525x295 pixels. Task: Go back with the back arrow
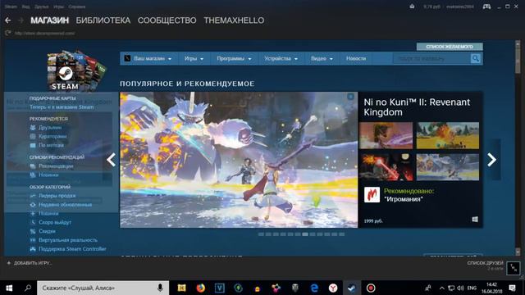(x=8, y=20)
